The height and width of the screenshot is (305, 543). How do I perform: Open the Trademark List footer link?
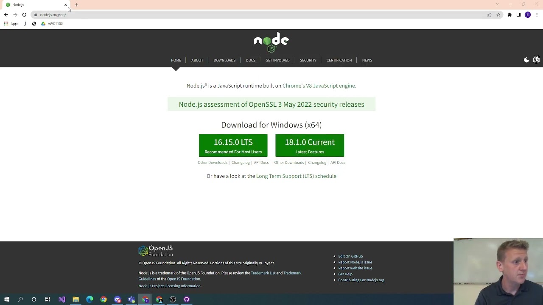tap(263, 273)
